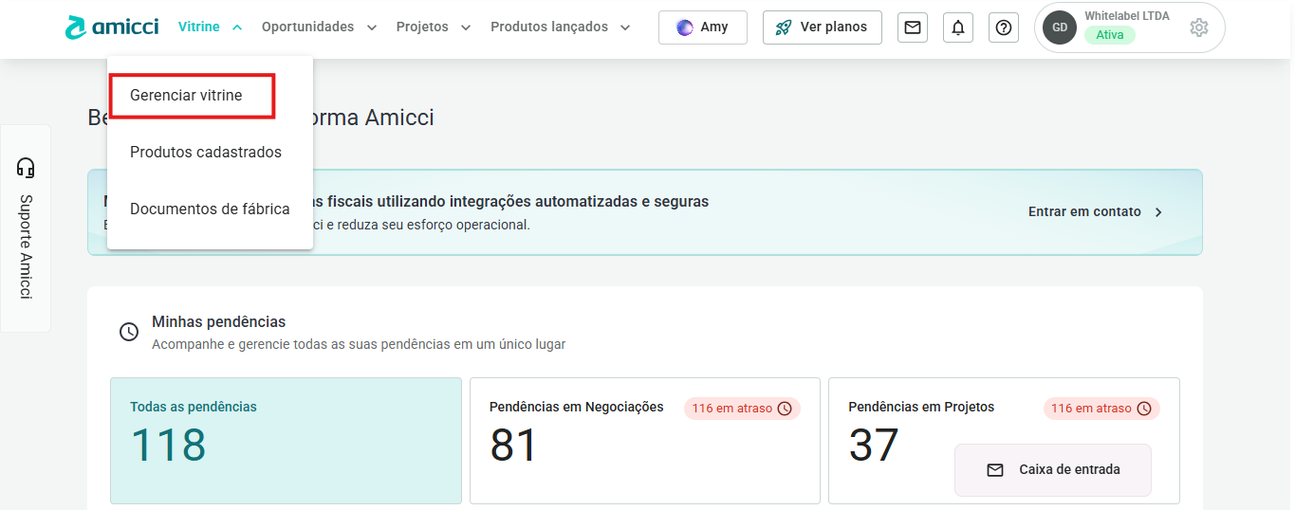Click the help question mark icon

click(x=1003, y=27)
